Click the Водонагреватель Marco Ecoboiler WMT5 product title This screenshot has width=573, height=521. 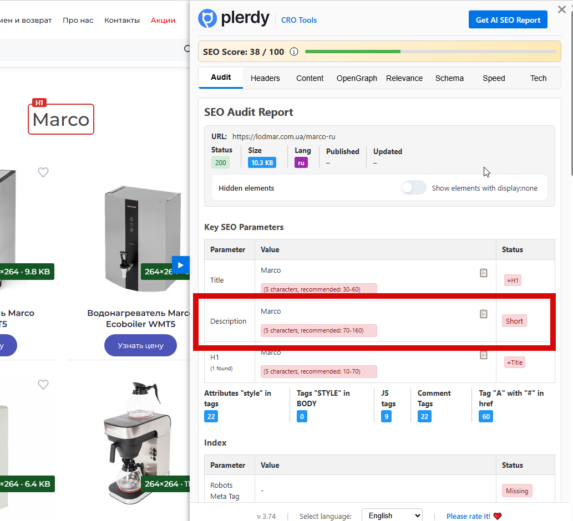(139, 318)
